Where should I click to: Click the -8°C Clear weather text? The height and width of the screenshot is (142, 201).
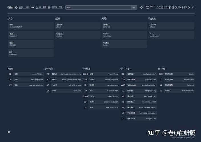pos(150,7)
